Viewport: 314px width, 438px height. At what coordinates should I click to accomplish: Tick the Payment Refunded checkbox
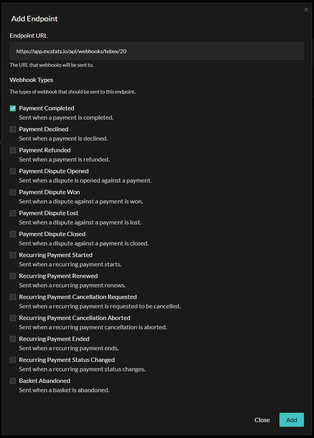(x=13, y=150)
